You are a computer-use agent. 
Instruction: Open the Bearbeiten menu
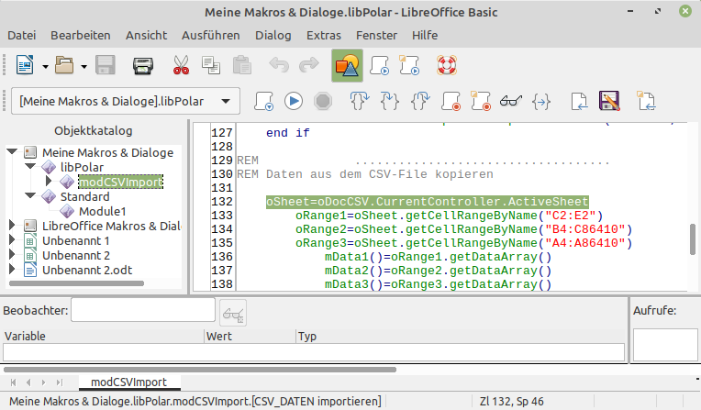tap(81, 36)
